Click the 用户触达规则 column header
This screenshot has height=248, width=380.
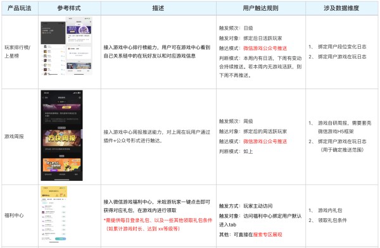click(x=260, y=8)
